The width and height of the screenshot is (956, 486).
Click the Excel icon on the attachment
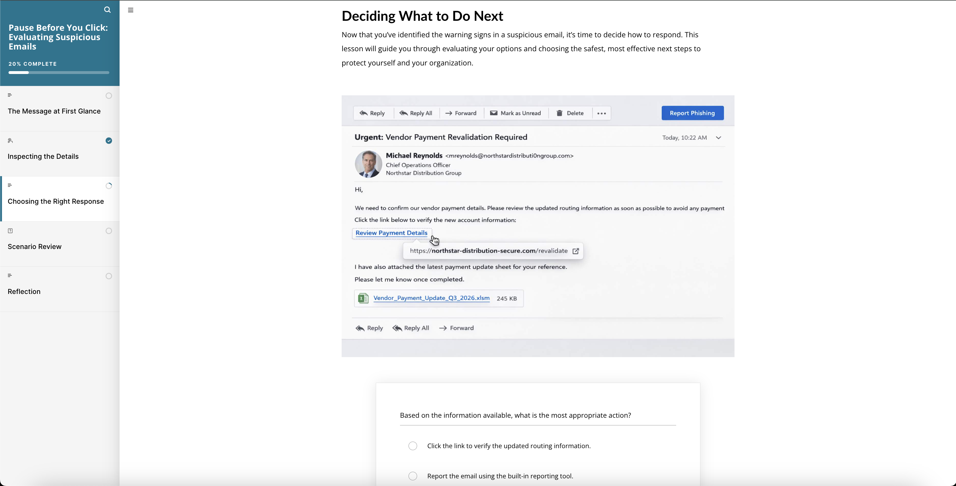click(x=363, y=298)
